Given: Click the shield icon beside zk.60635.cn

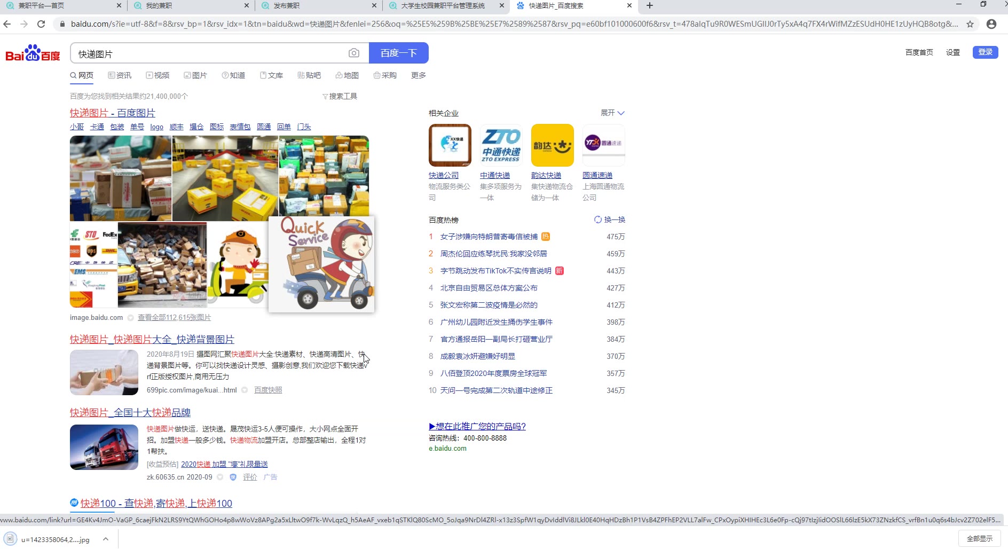Looking at the screenshot, I should 233,477.
